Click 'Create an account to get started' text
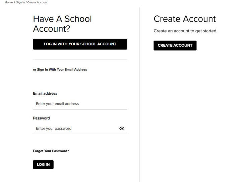The image size is (241, 182). 185,31
